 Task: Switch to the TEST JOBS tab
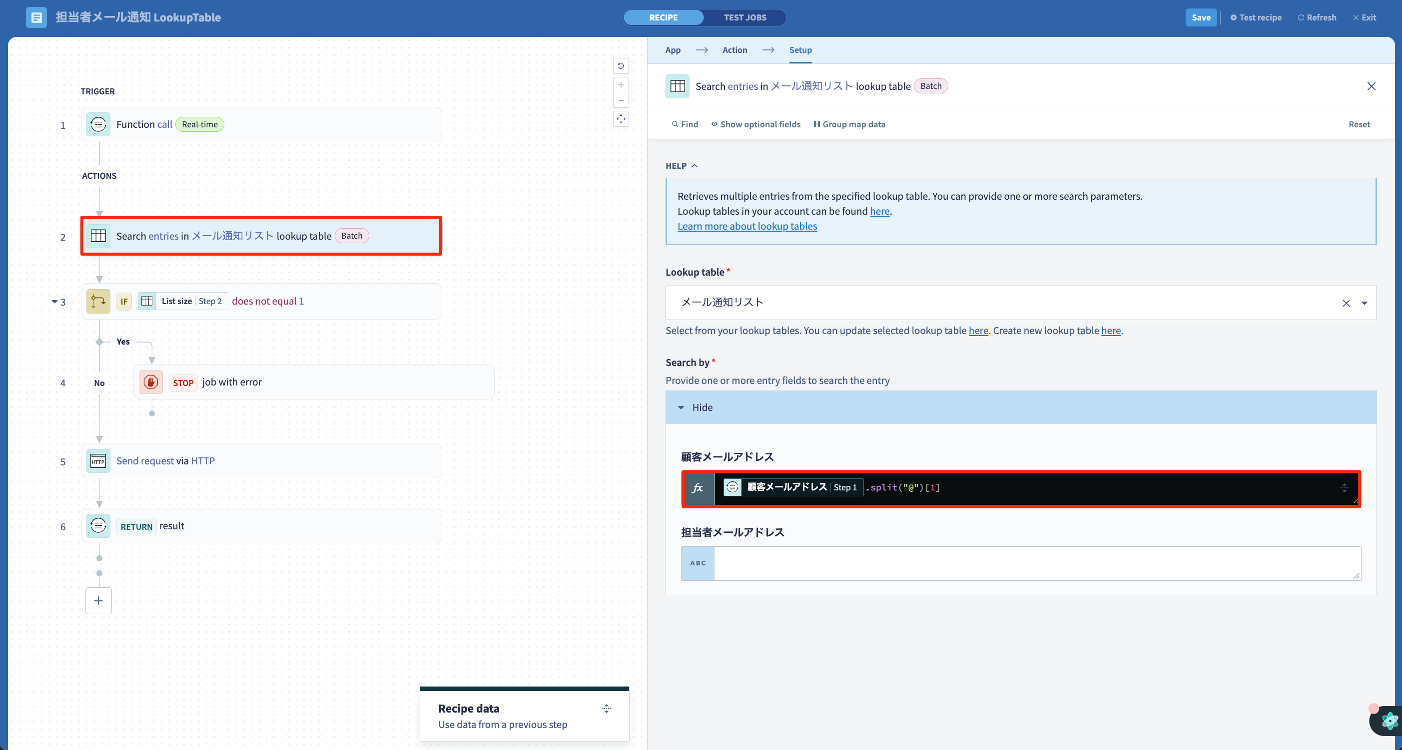tap(744, 17)
